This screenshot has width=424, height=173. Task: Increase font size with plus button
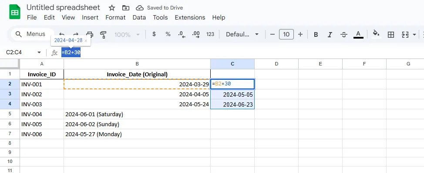pos(300,34)
